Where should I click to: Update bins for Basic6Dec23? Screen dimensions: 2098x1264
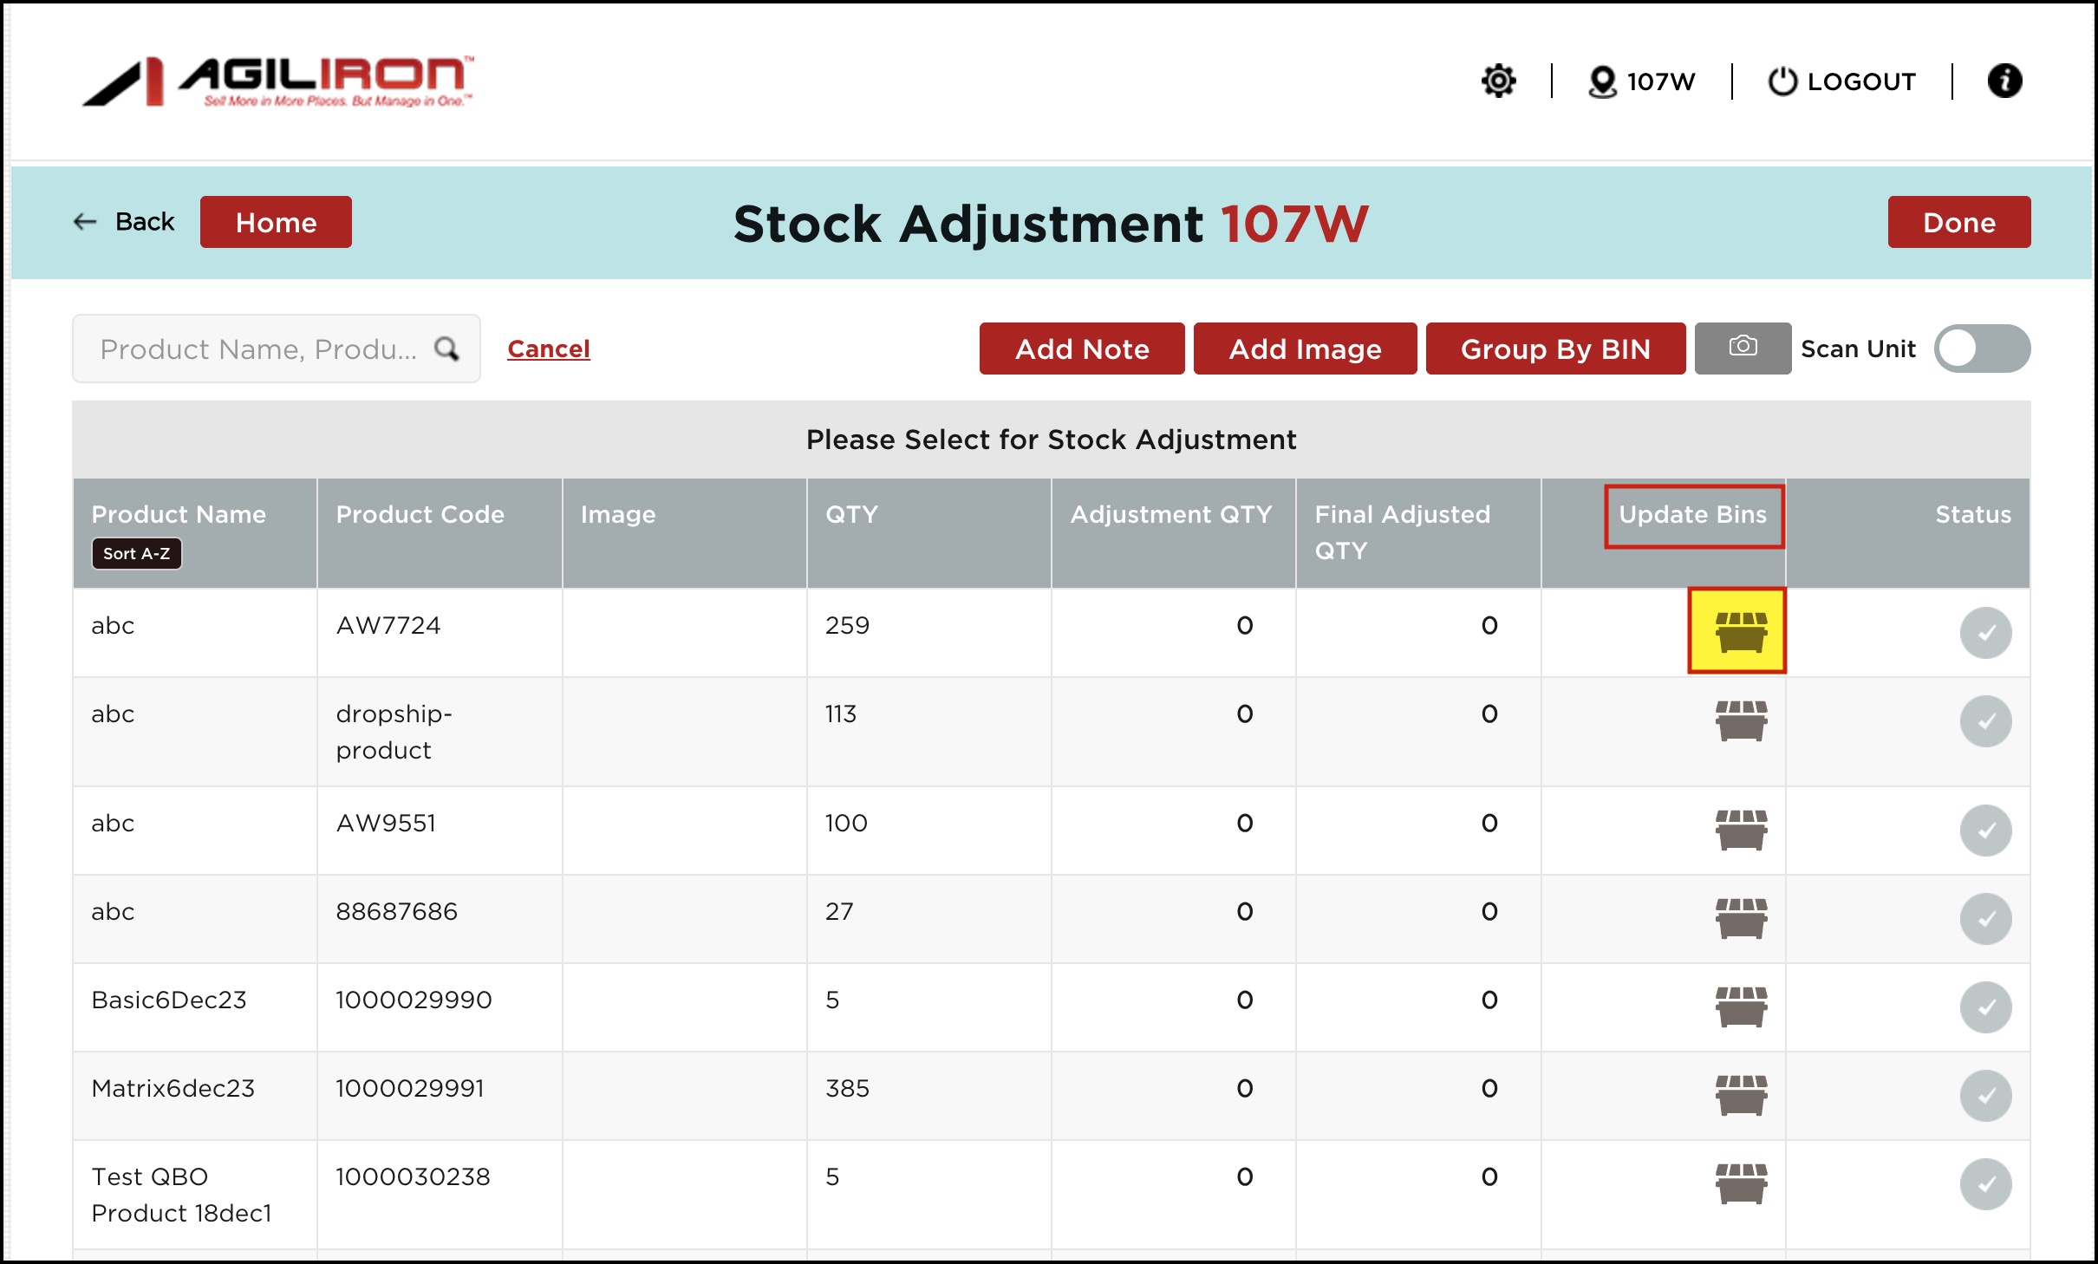pyautogui.click(x=1740, y=1007)
